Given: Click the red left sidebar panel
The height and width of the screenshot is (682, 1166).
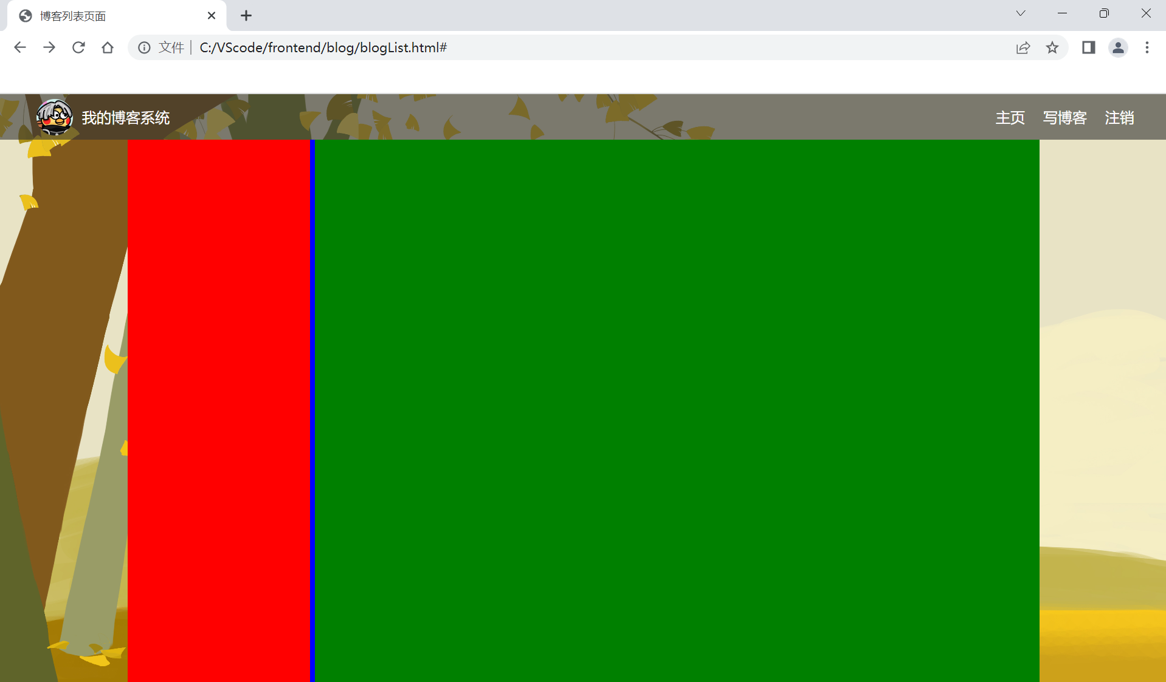Looking at the screenshot, I should [x=219, y=411].
